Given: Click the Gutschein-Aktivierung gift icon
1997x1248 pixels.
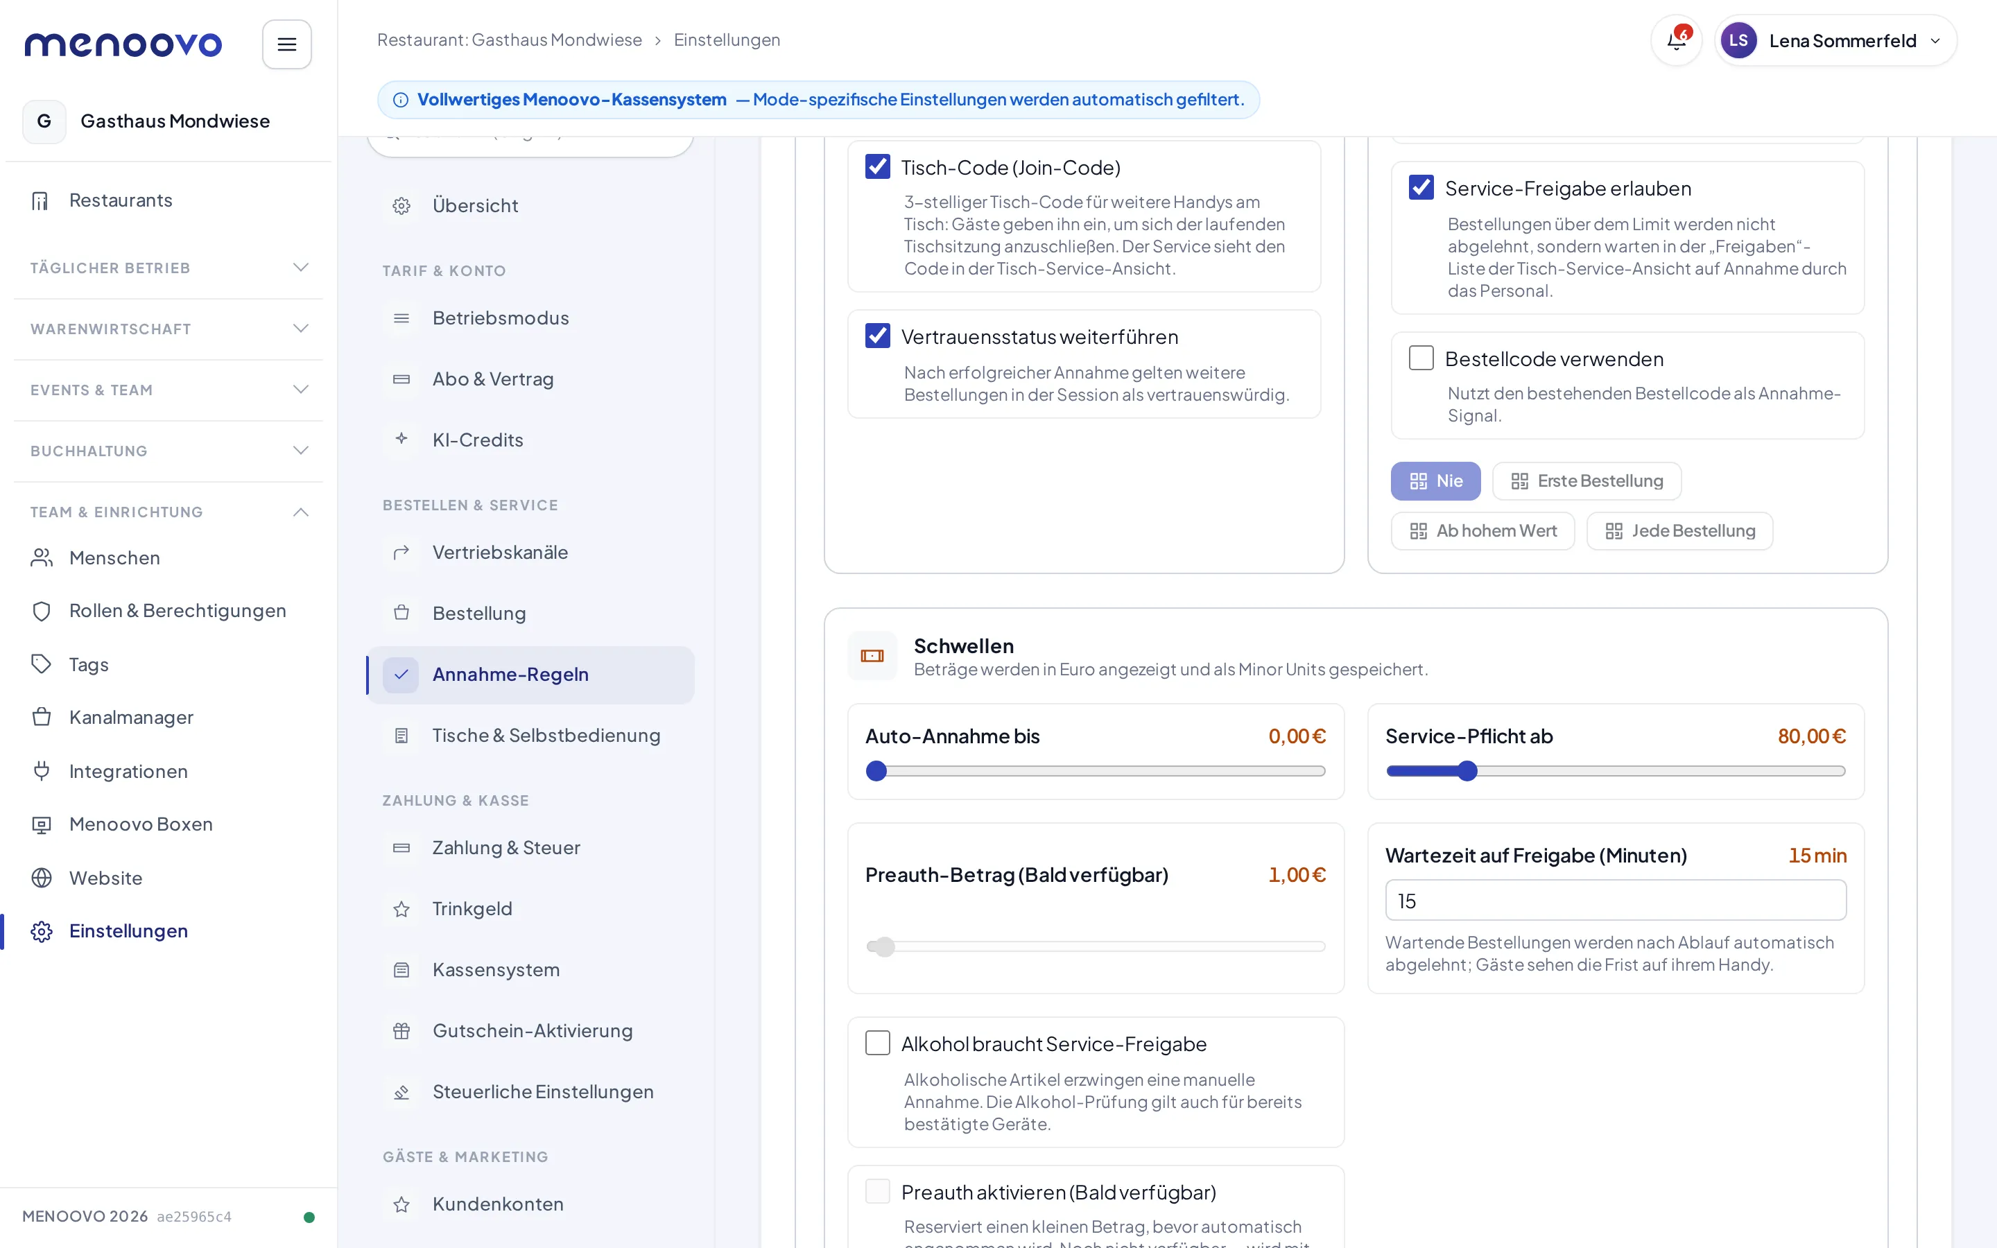Looking at the screenshot, I should (x=401, y=1031).
